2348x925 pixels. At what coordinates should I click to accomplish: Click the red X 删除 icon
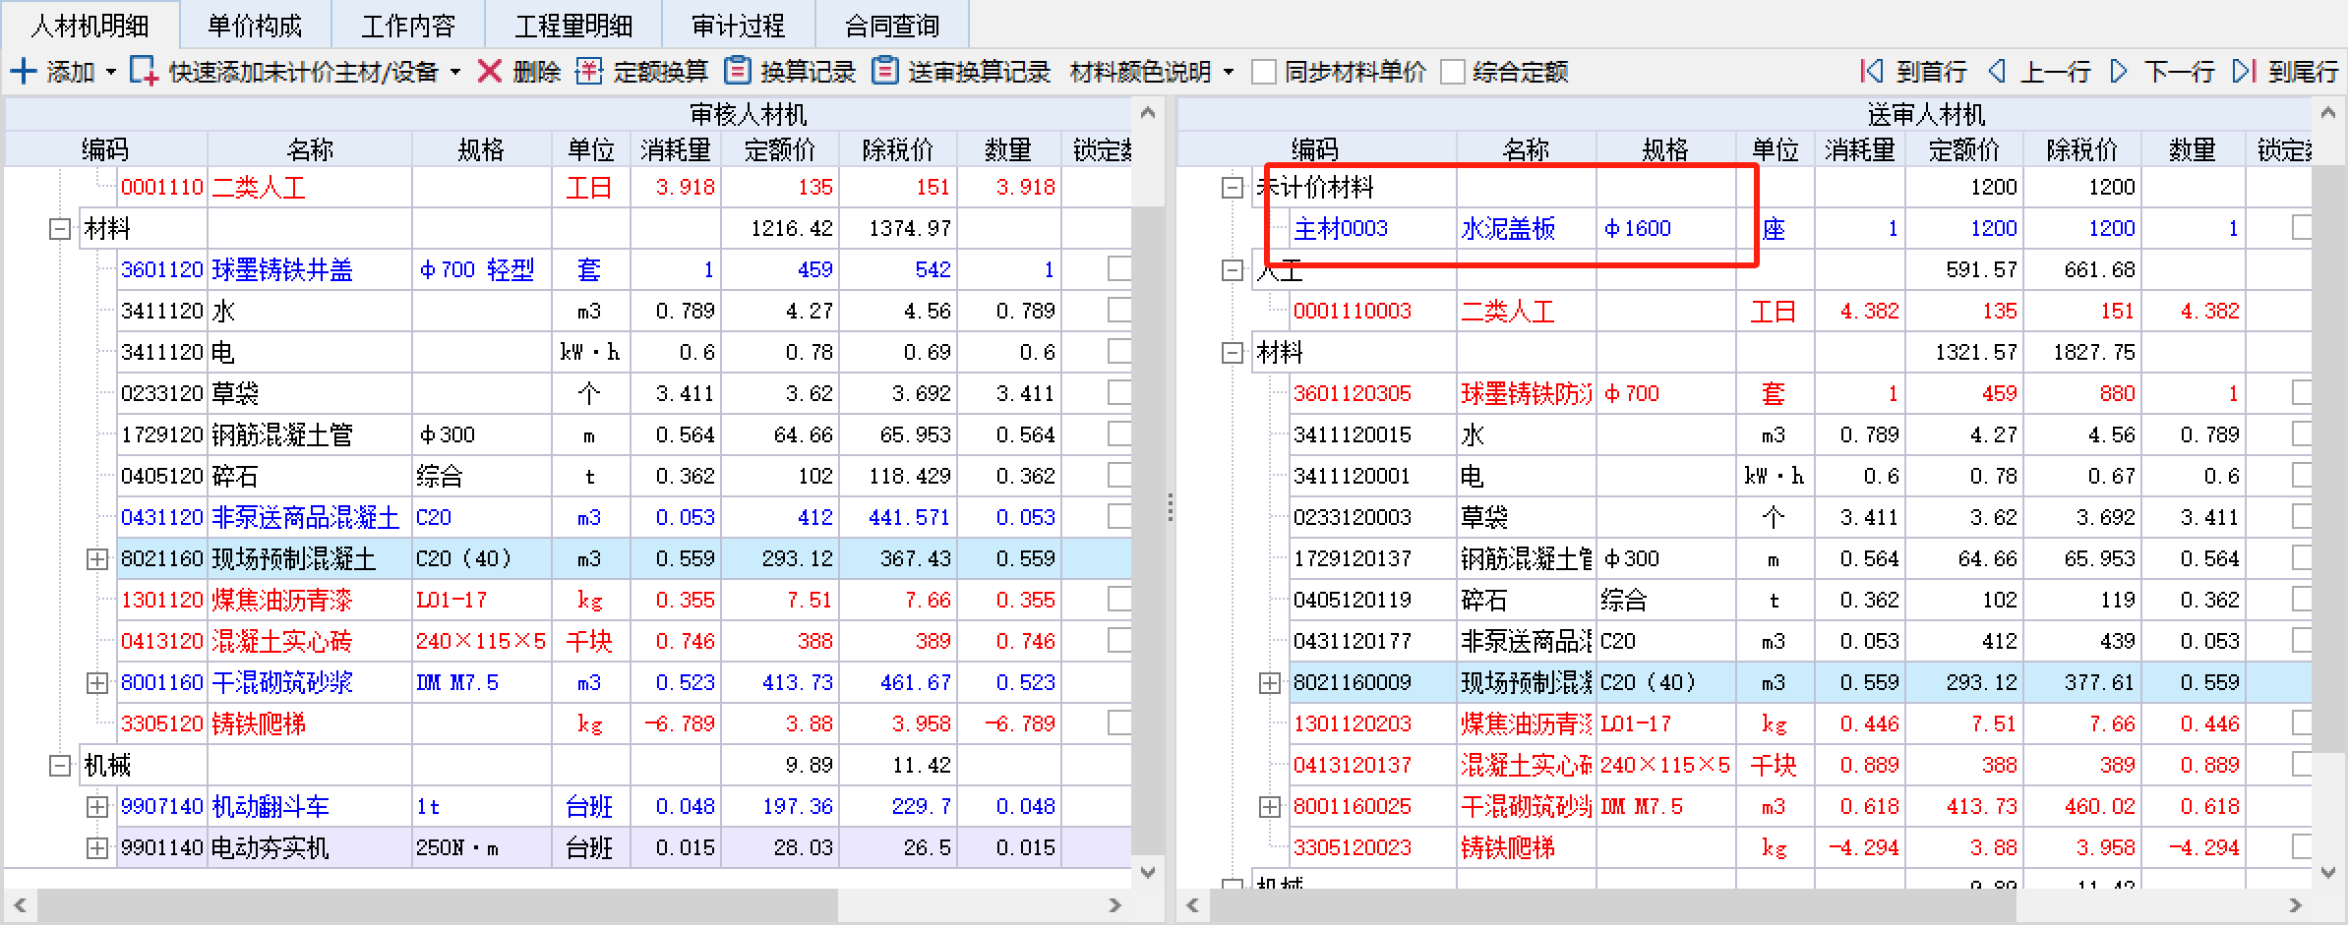[x=489, y=72]
